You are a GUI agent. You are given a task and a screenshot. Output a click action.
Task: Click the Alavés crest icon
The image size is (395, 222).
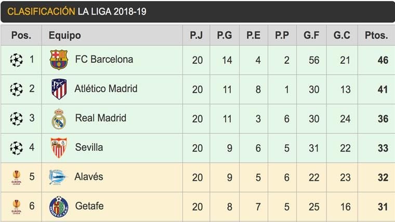tap(58, 177)
